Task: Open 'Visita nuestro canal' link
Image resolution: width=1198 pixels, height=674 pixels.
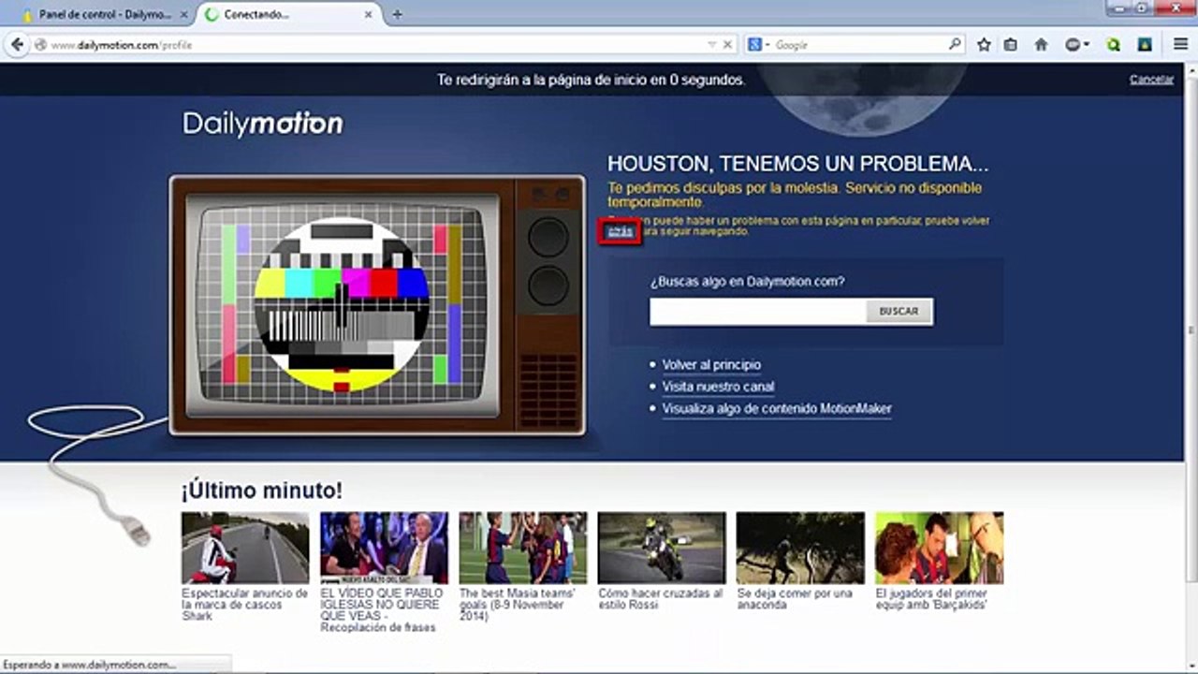Action: coord(718,387)
